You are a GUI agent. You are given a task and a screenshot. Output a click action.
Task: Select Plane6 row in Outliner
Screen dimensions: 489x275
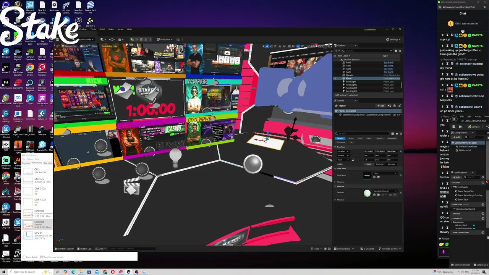click(367, 75)
